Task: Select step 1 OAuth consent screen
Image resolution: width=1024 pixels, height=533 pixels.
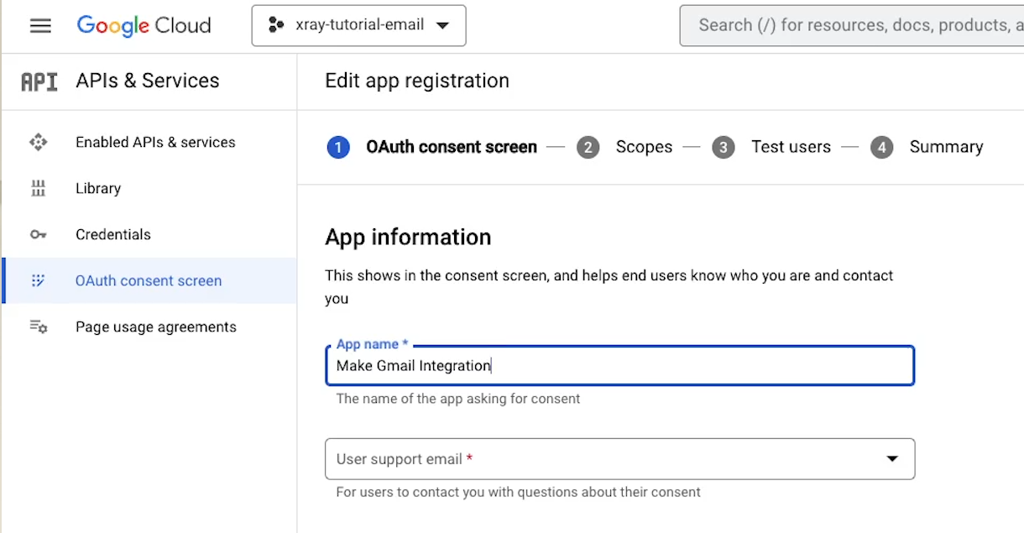Action: point(452,147)
